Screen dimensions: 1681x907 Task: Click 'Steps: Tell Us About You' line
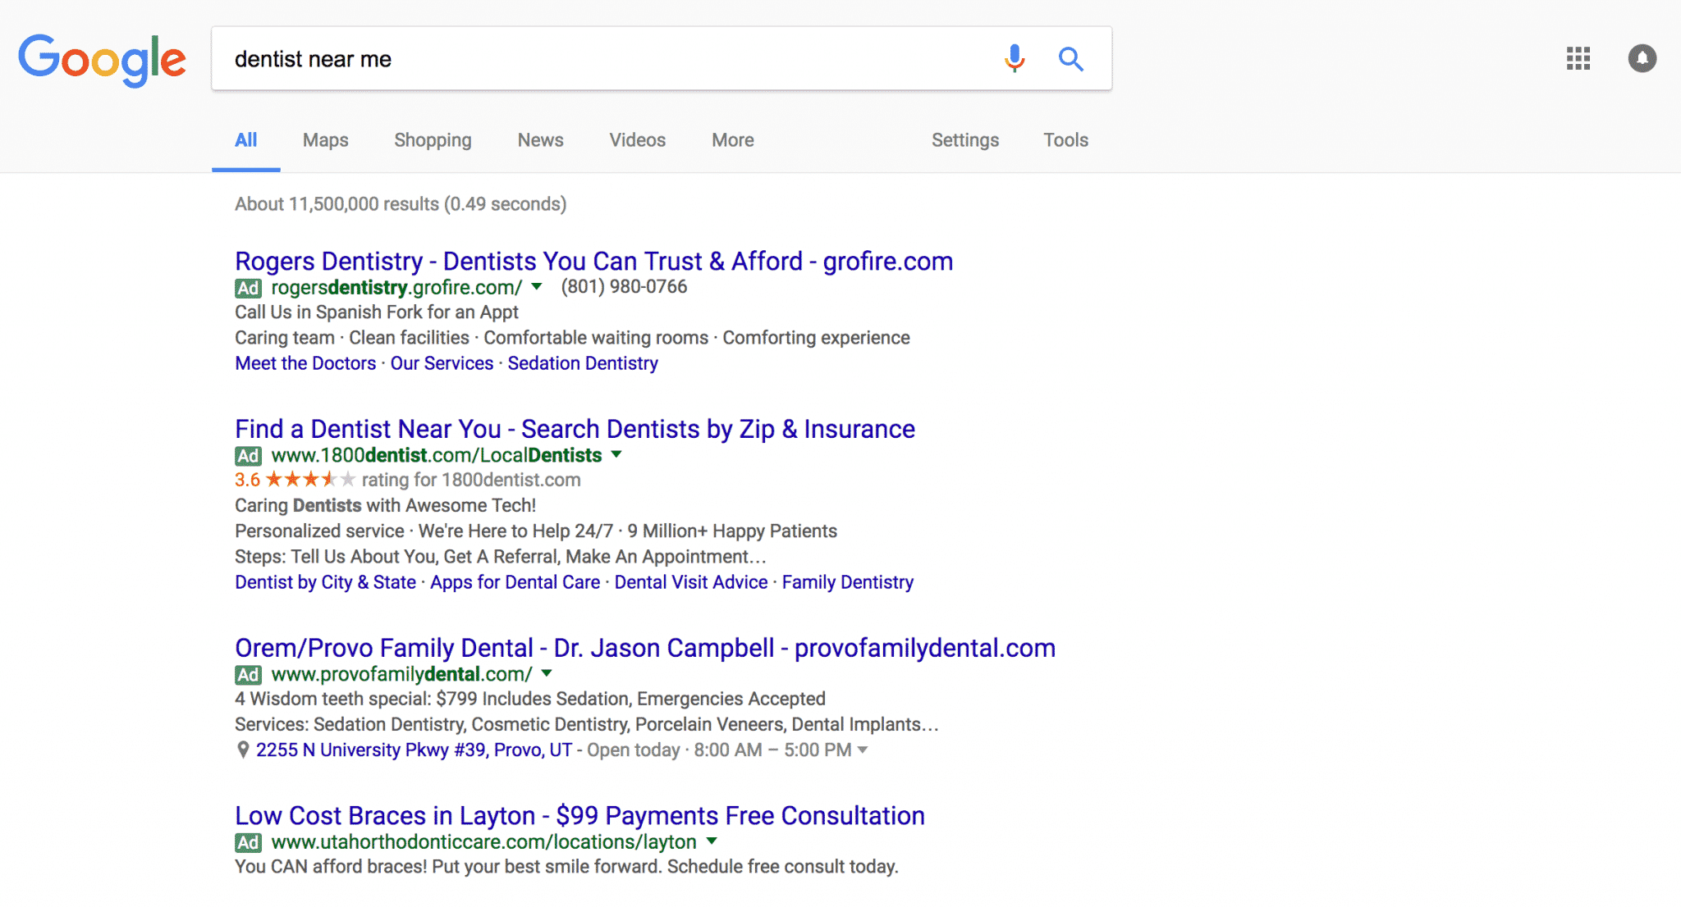click(x=501, y=557)
